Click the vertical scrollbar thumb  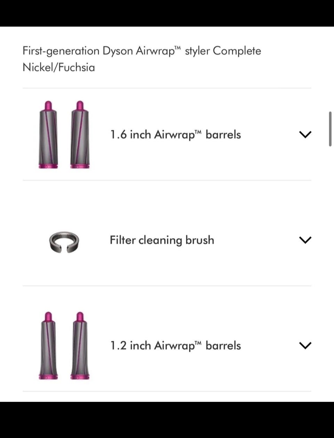click(330, 129)
